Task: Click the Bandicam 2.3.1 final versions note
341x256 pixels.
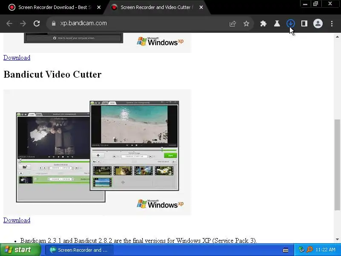Action: coord(139,241)
